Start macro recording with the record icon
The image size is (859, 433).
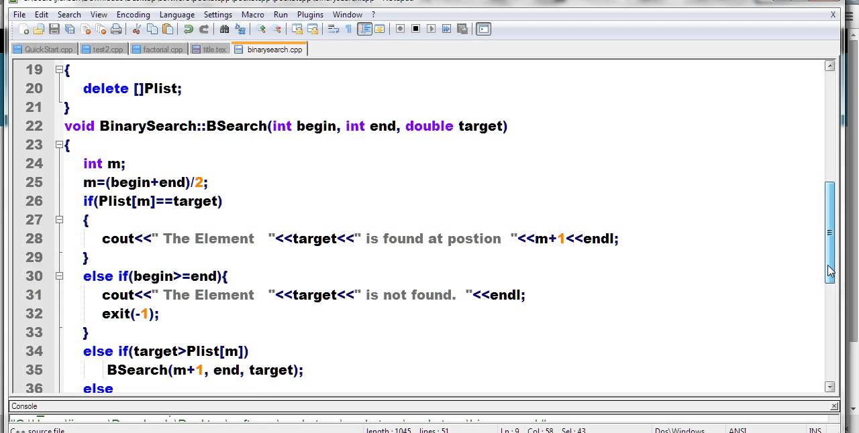[401, 29]
